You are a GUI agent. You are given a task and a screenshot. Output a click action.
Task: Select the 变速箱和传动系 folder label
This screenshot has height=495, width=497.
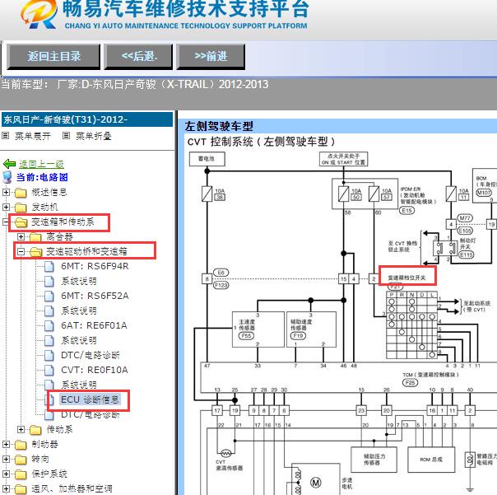coord(63,222)
